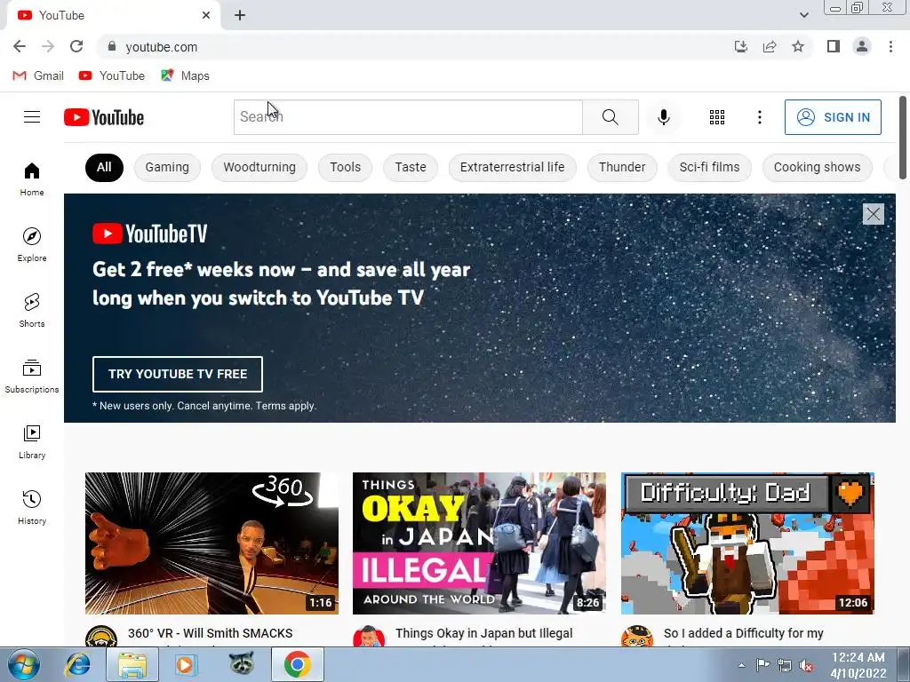Viewport: 910px width, 682px height.
Task: Click the muted volume tray icon
Action: click(805, 666)
